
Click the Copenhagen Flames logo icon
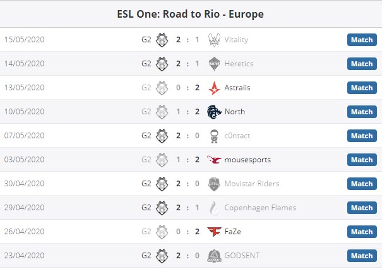(215, 208)
